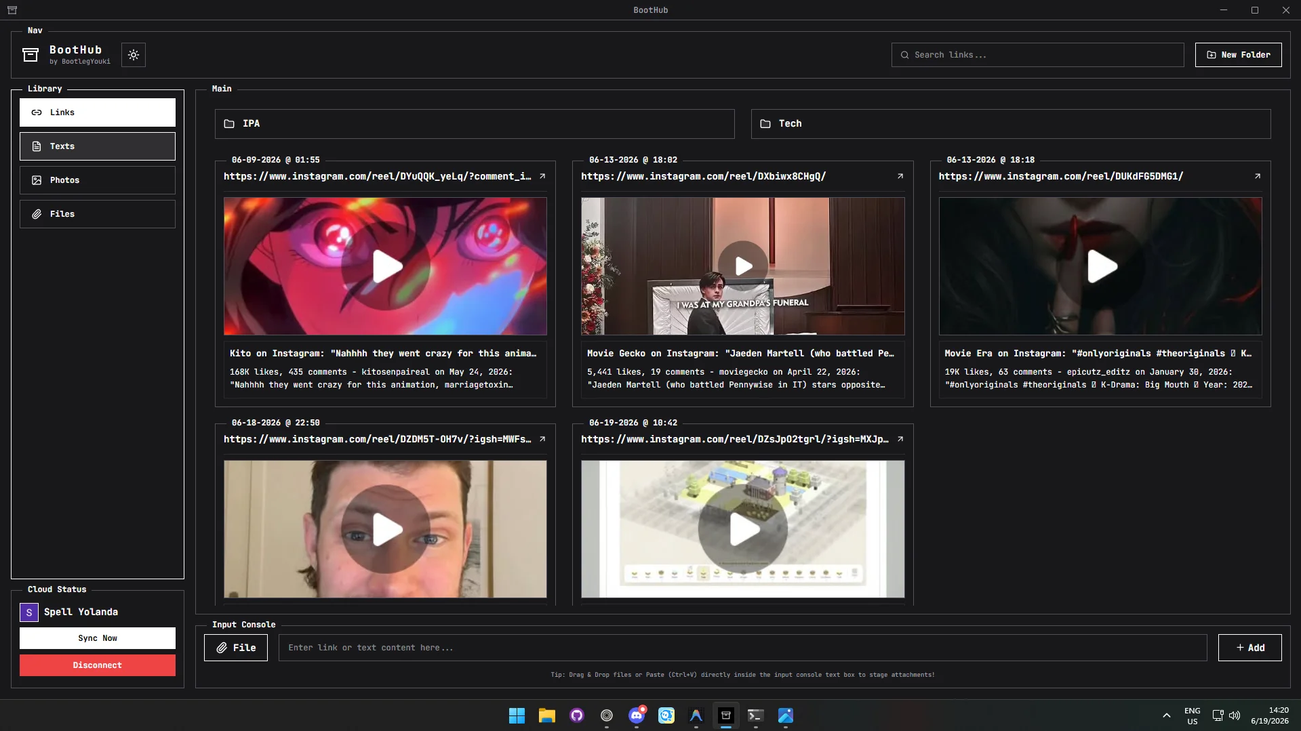Open volume control in system tray
This screenshot has height=731, width=1301.
1235,715
